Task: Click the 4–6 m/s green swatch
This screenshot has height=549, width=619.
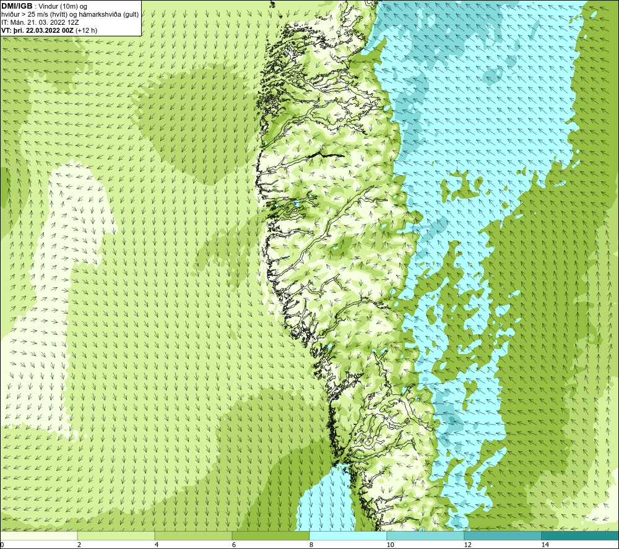Action: [x=193, y=535]
